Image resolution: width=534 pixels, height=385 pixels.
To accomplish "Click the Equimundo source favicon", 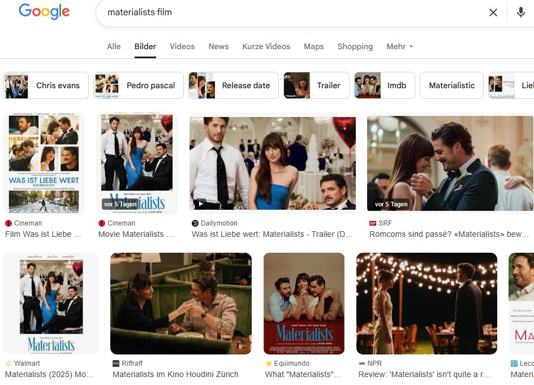I will [268, 364].
